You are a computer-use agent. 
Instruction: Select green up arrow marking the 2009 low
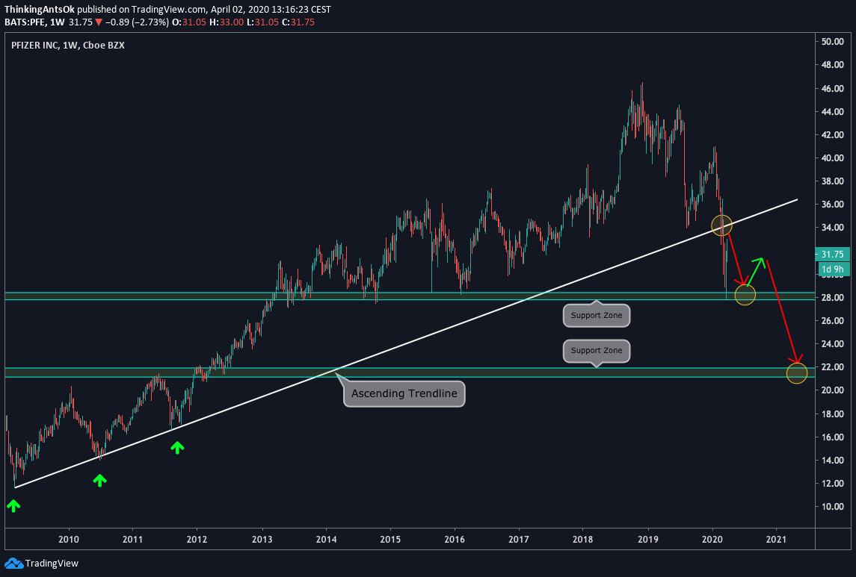point(13,506)
